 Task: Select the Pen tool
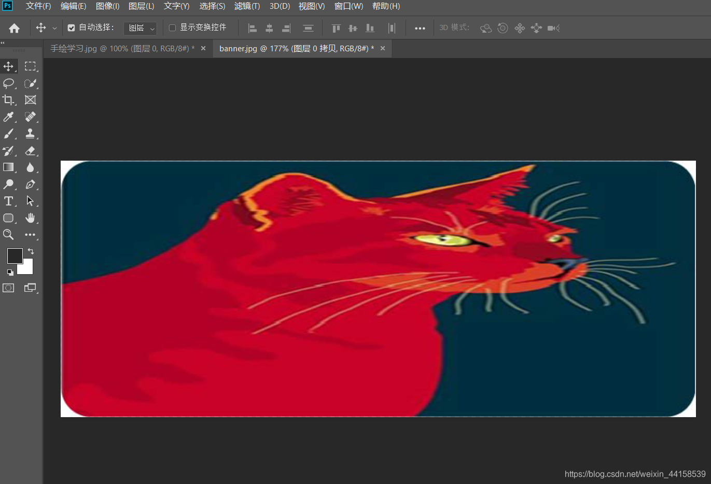30,184
